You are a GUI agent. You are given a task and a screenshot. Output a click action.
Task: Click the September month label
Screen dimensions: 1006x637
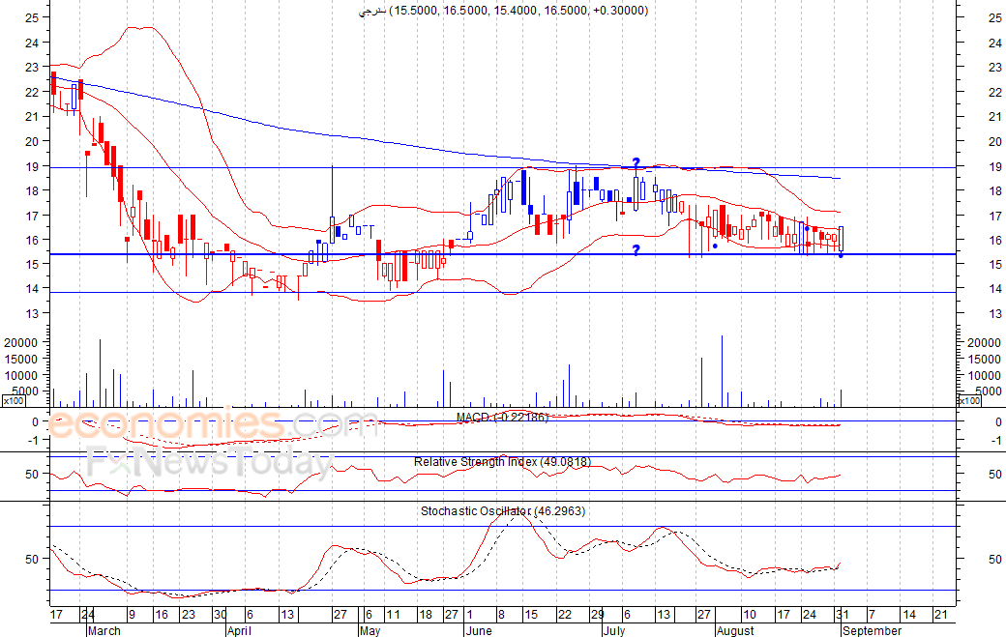click(x=871, y=630)
